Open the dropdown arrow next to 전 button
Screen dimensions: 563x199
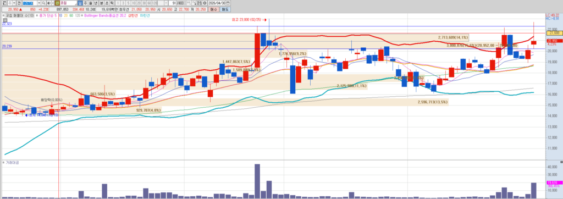[14, 3]
